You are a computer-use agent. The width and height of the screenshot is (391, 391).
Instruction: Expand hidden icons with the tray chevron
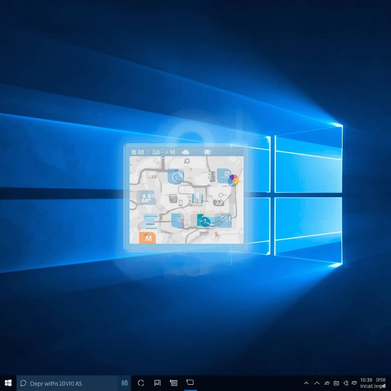point(307,383)
